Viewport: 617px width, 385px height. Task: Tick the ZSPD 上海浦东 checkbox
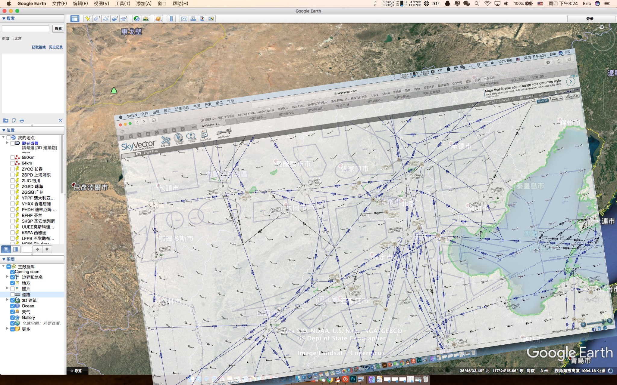pyautogui.click(x=12, y=175)
